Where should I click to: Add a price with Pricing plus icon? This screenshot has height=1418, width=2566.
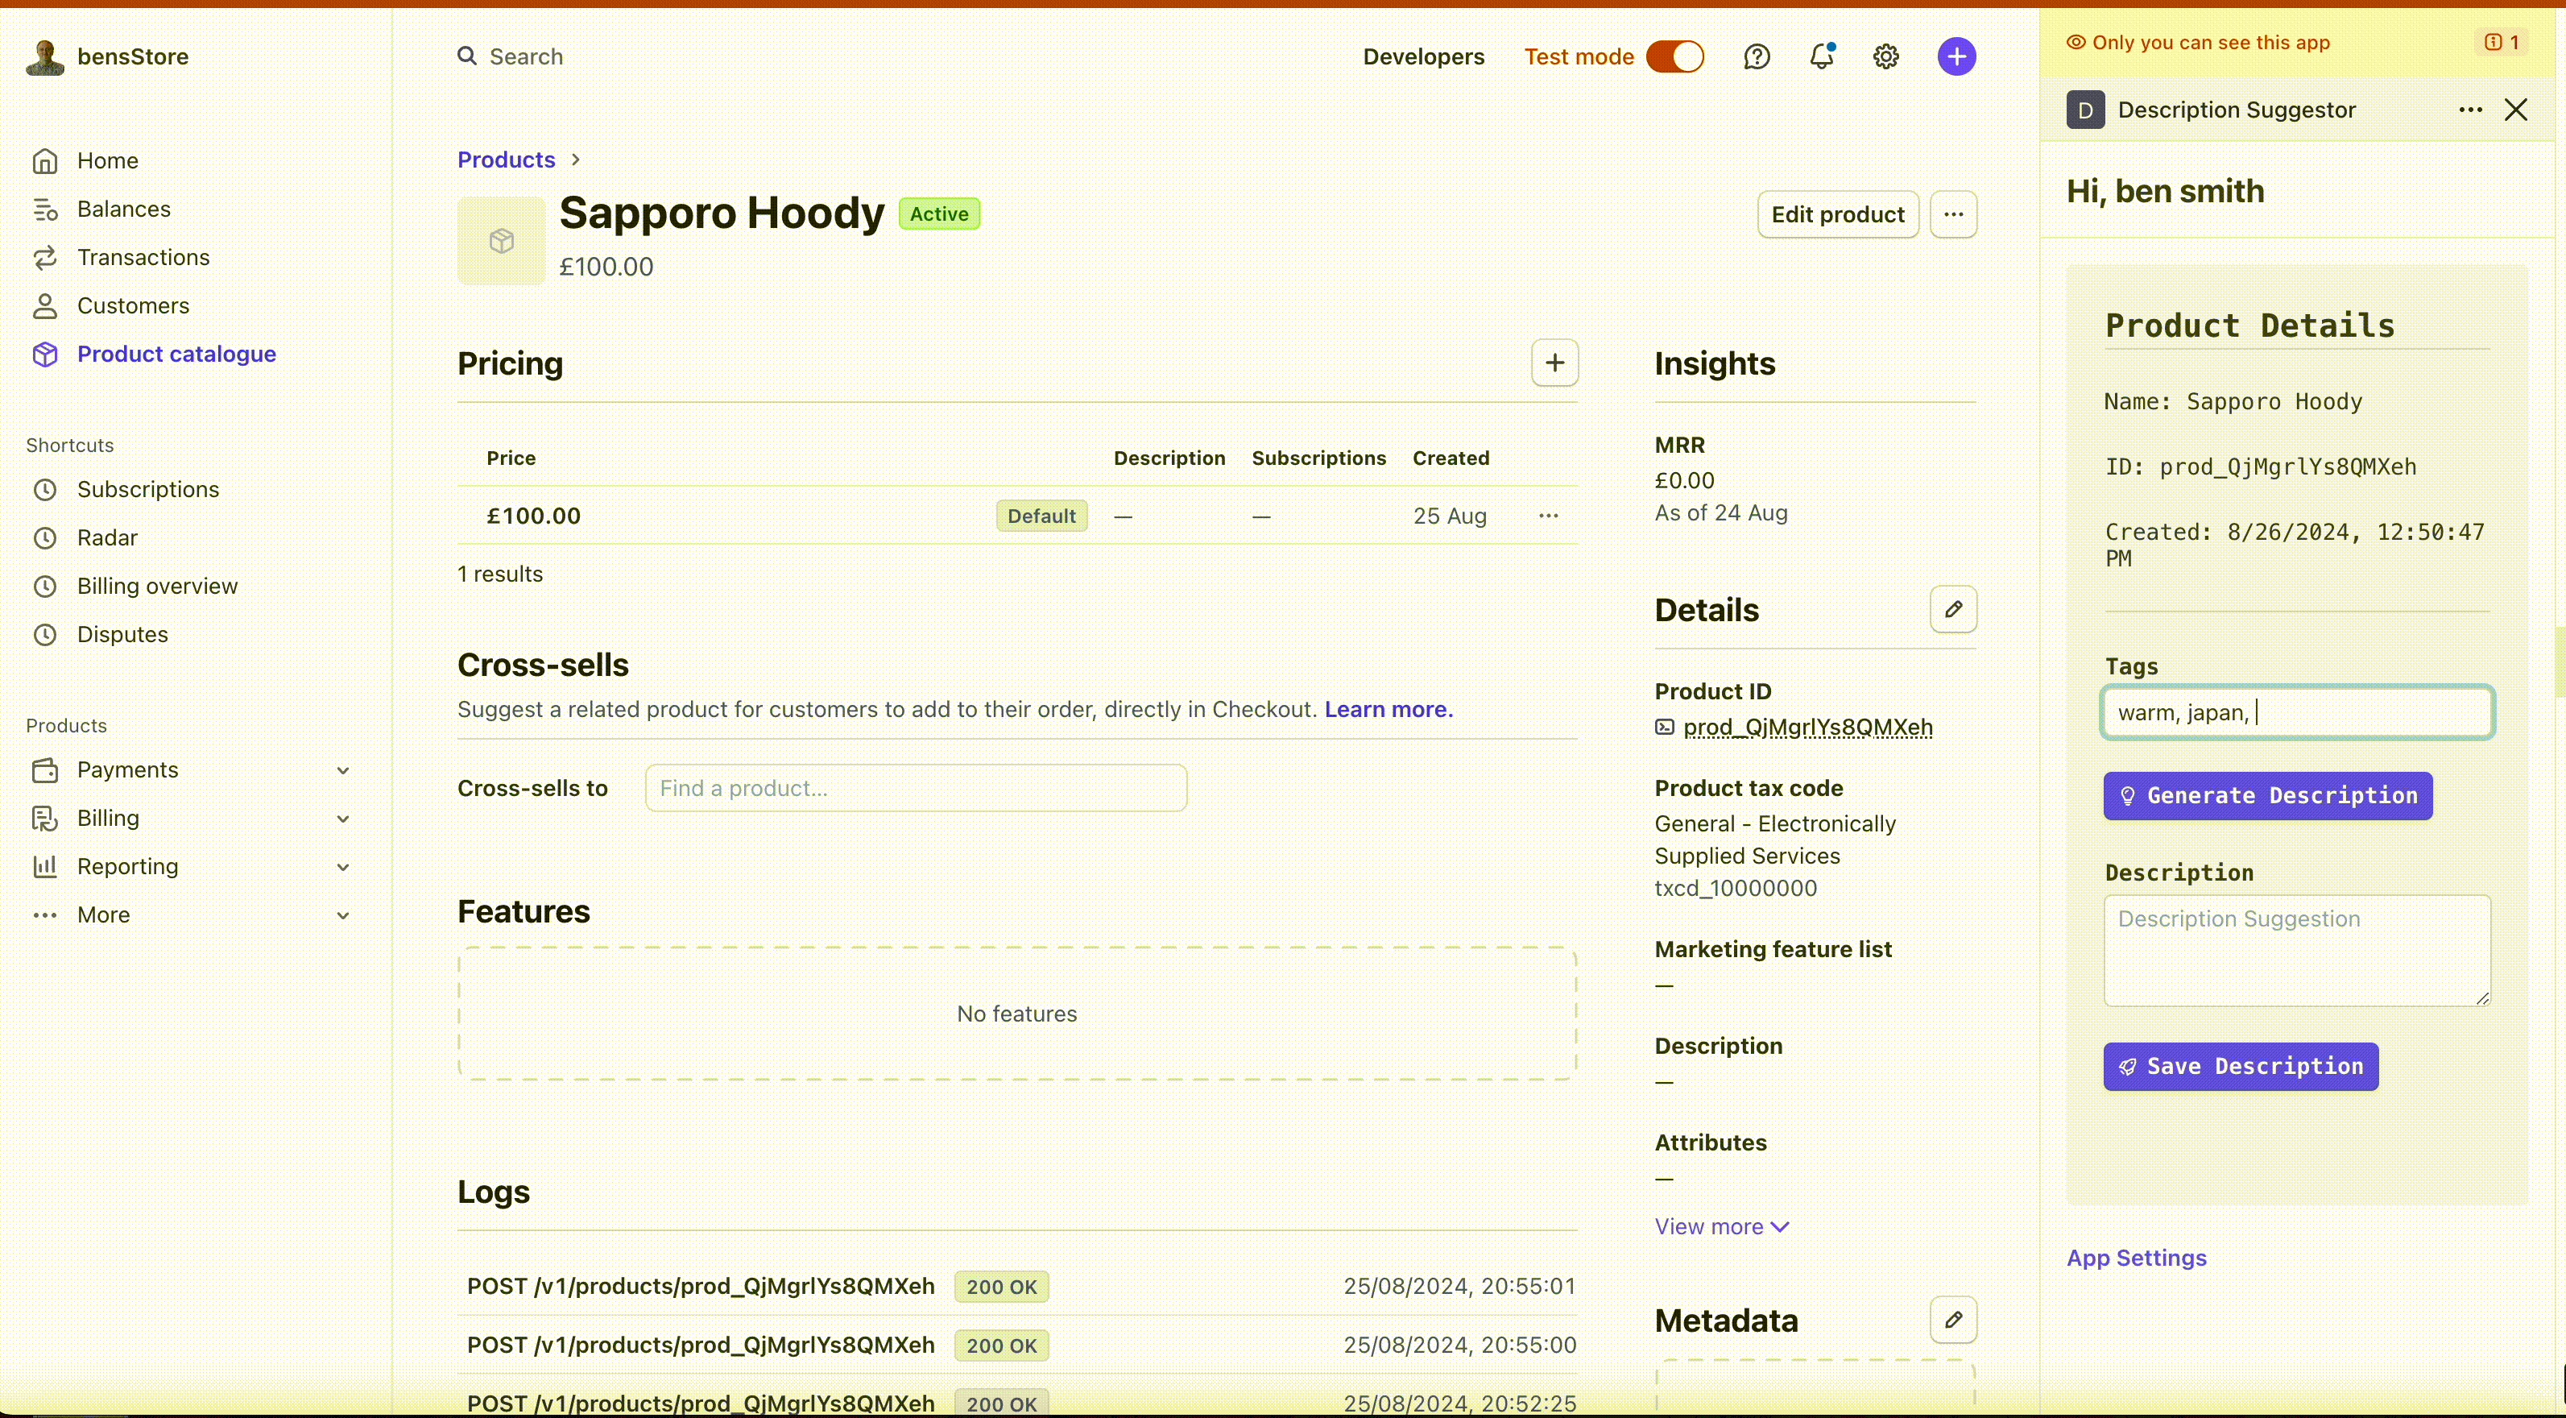click(x=1554, y=363)
